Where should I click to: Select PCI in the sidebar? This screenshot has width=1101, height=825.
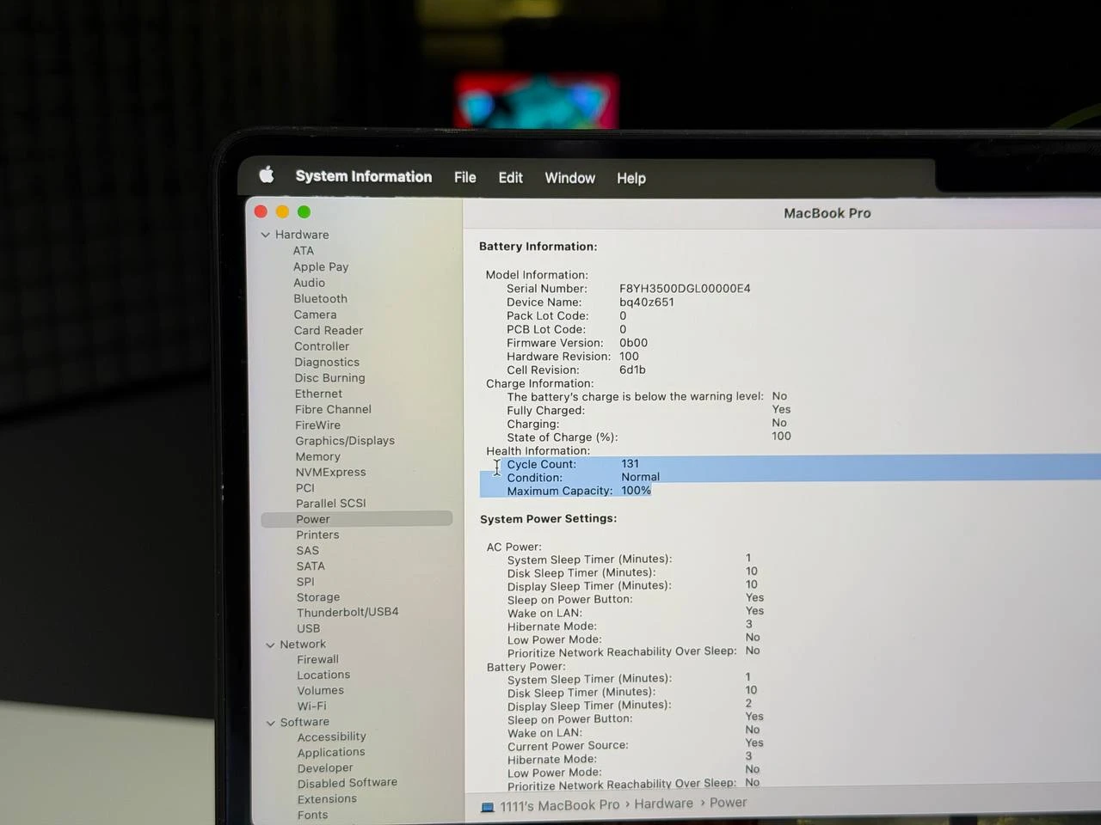click(305, 488)
